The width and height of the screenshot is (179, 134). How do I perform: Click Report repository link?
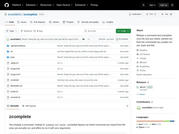[x=144, y=75]
